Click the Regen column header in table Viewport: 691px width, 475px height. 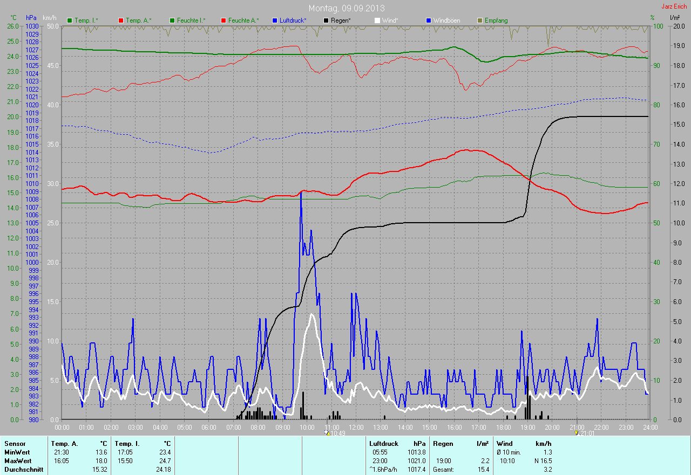[x=444, y=444]
